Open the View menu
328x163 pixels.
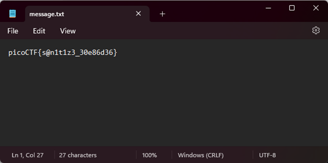(68, 31)
